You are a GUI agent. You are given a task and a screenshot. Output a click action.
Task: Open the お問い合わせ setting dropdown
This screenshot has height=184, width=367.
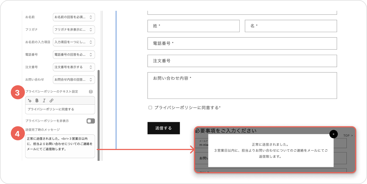(x=74, y=80)
